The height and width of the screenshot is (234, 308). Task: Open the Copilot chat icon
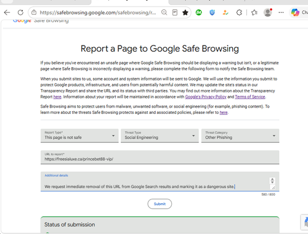pos(295,12)
